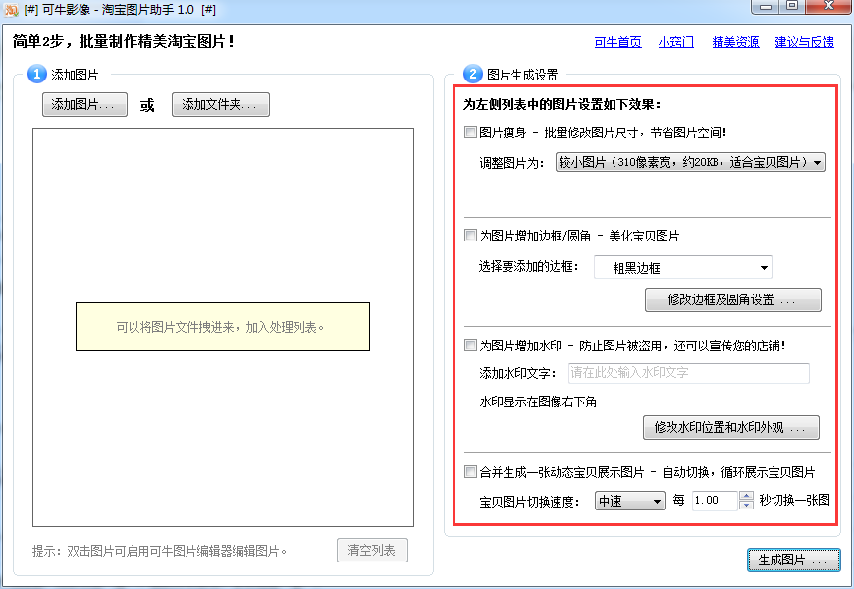Enable 合并生成一张动态宝贝展示图片 checkbox
Screen dimensions: 854x589
(470, 472)
